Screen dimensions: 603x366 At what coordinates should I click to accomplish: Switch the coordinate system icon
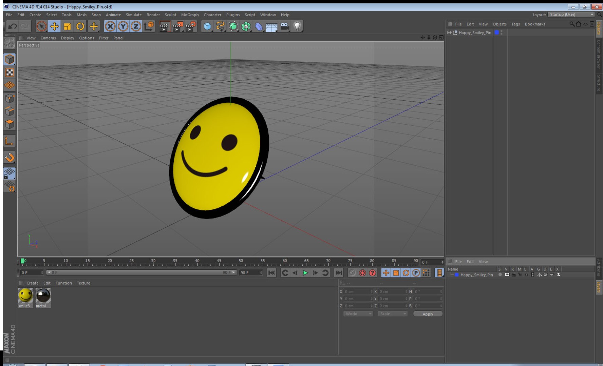149,26
